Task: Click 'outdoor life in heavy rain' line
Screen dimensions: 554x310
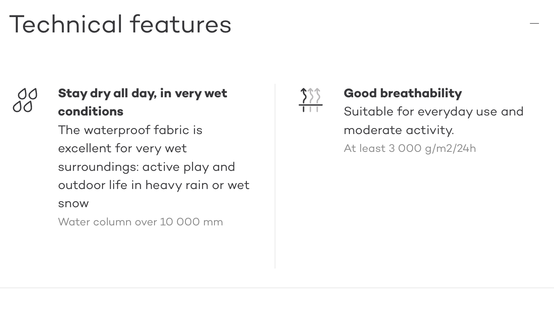Action: pos(153,185)
